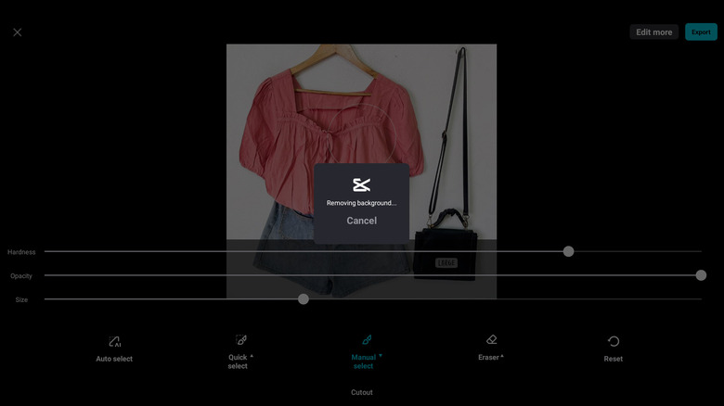Select the Quick select brush icon

(241, 340)
